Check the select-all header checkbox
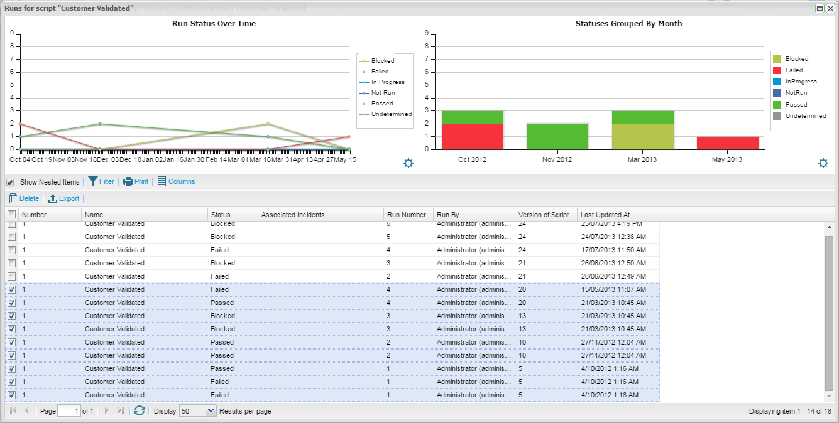The width and height of the screenshot is (839, 423). pos(11,215)
